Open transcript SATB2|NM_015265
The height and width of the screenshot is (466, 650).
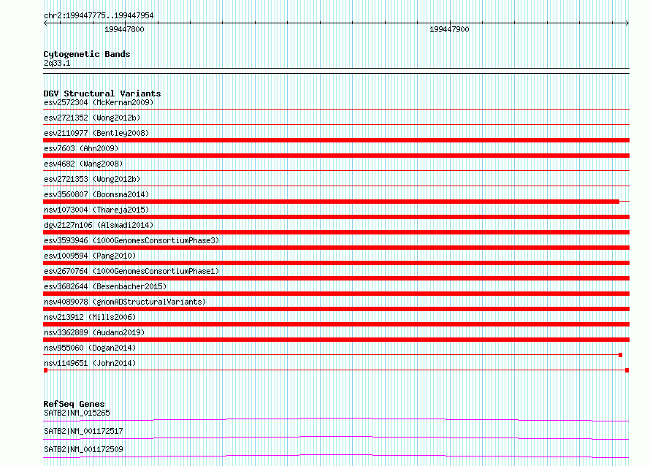pyautogui.click(x=77, y=413)
